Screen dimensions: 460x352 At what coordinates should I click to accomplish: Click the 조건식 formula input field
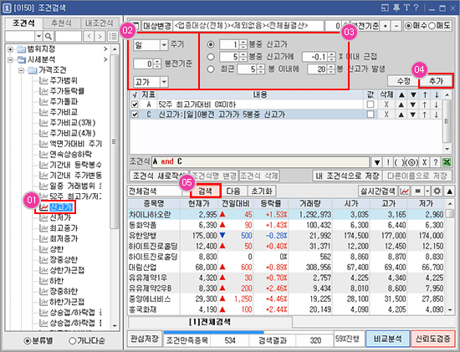(x=260, y=162)
